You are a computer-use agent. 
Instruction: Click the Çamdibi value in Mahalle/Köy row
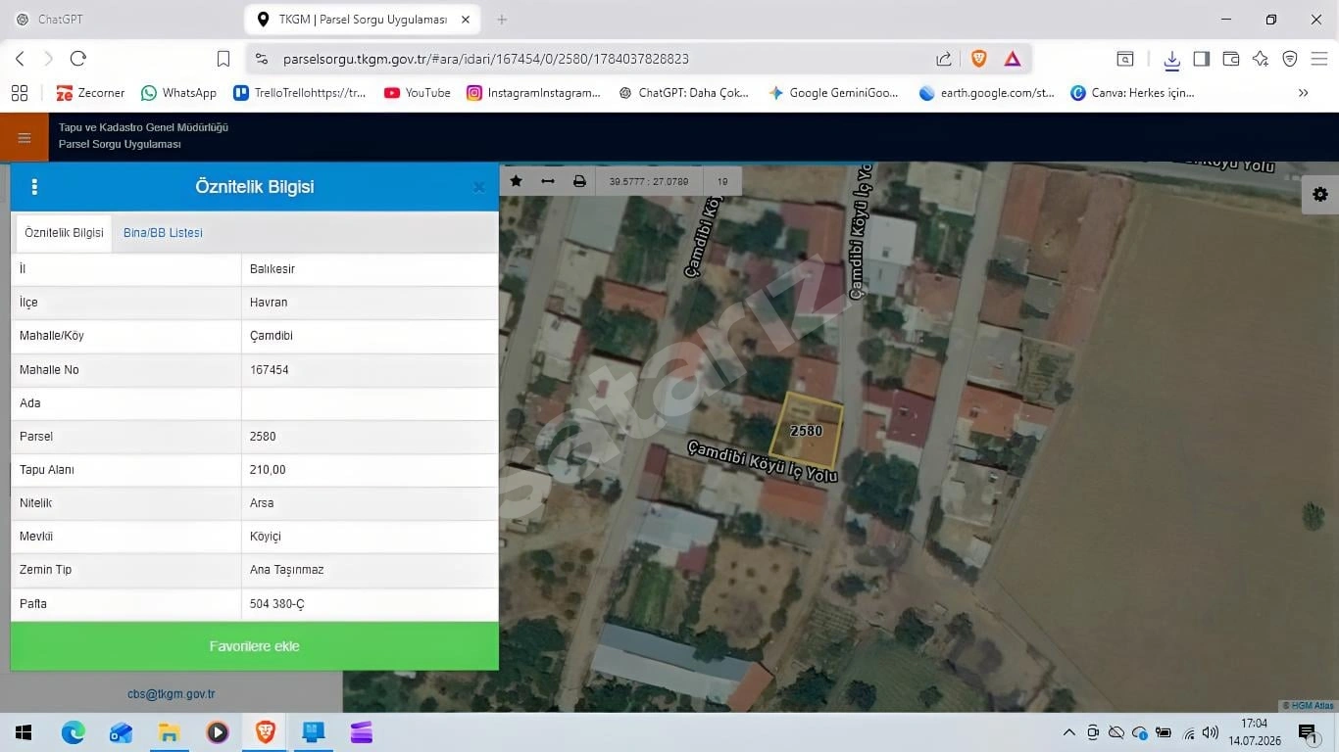click(x=272, y=336)
